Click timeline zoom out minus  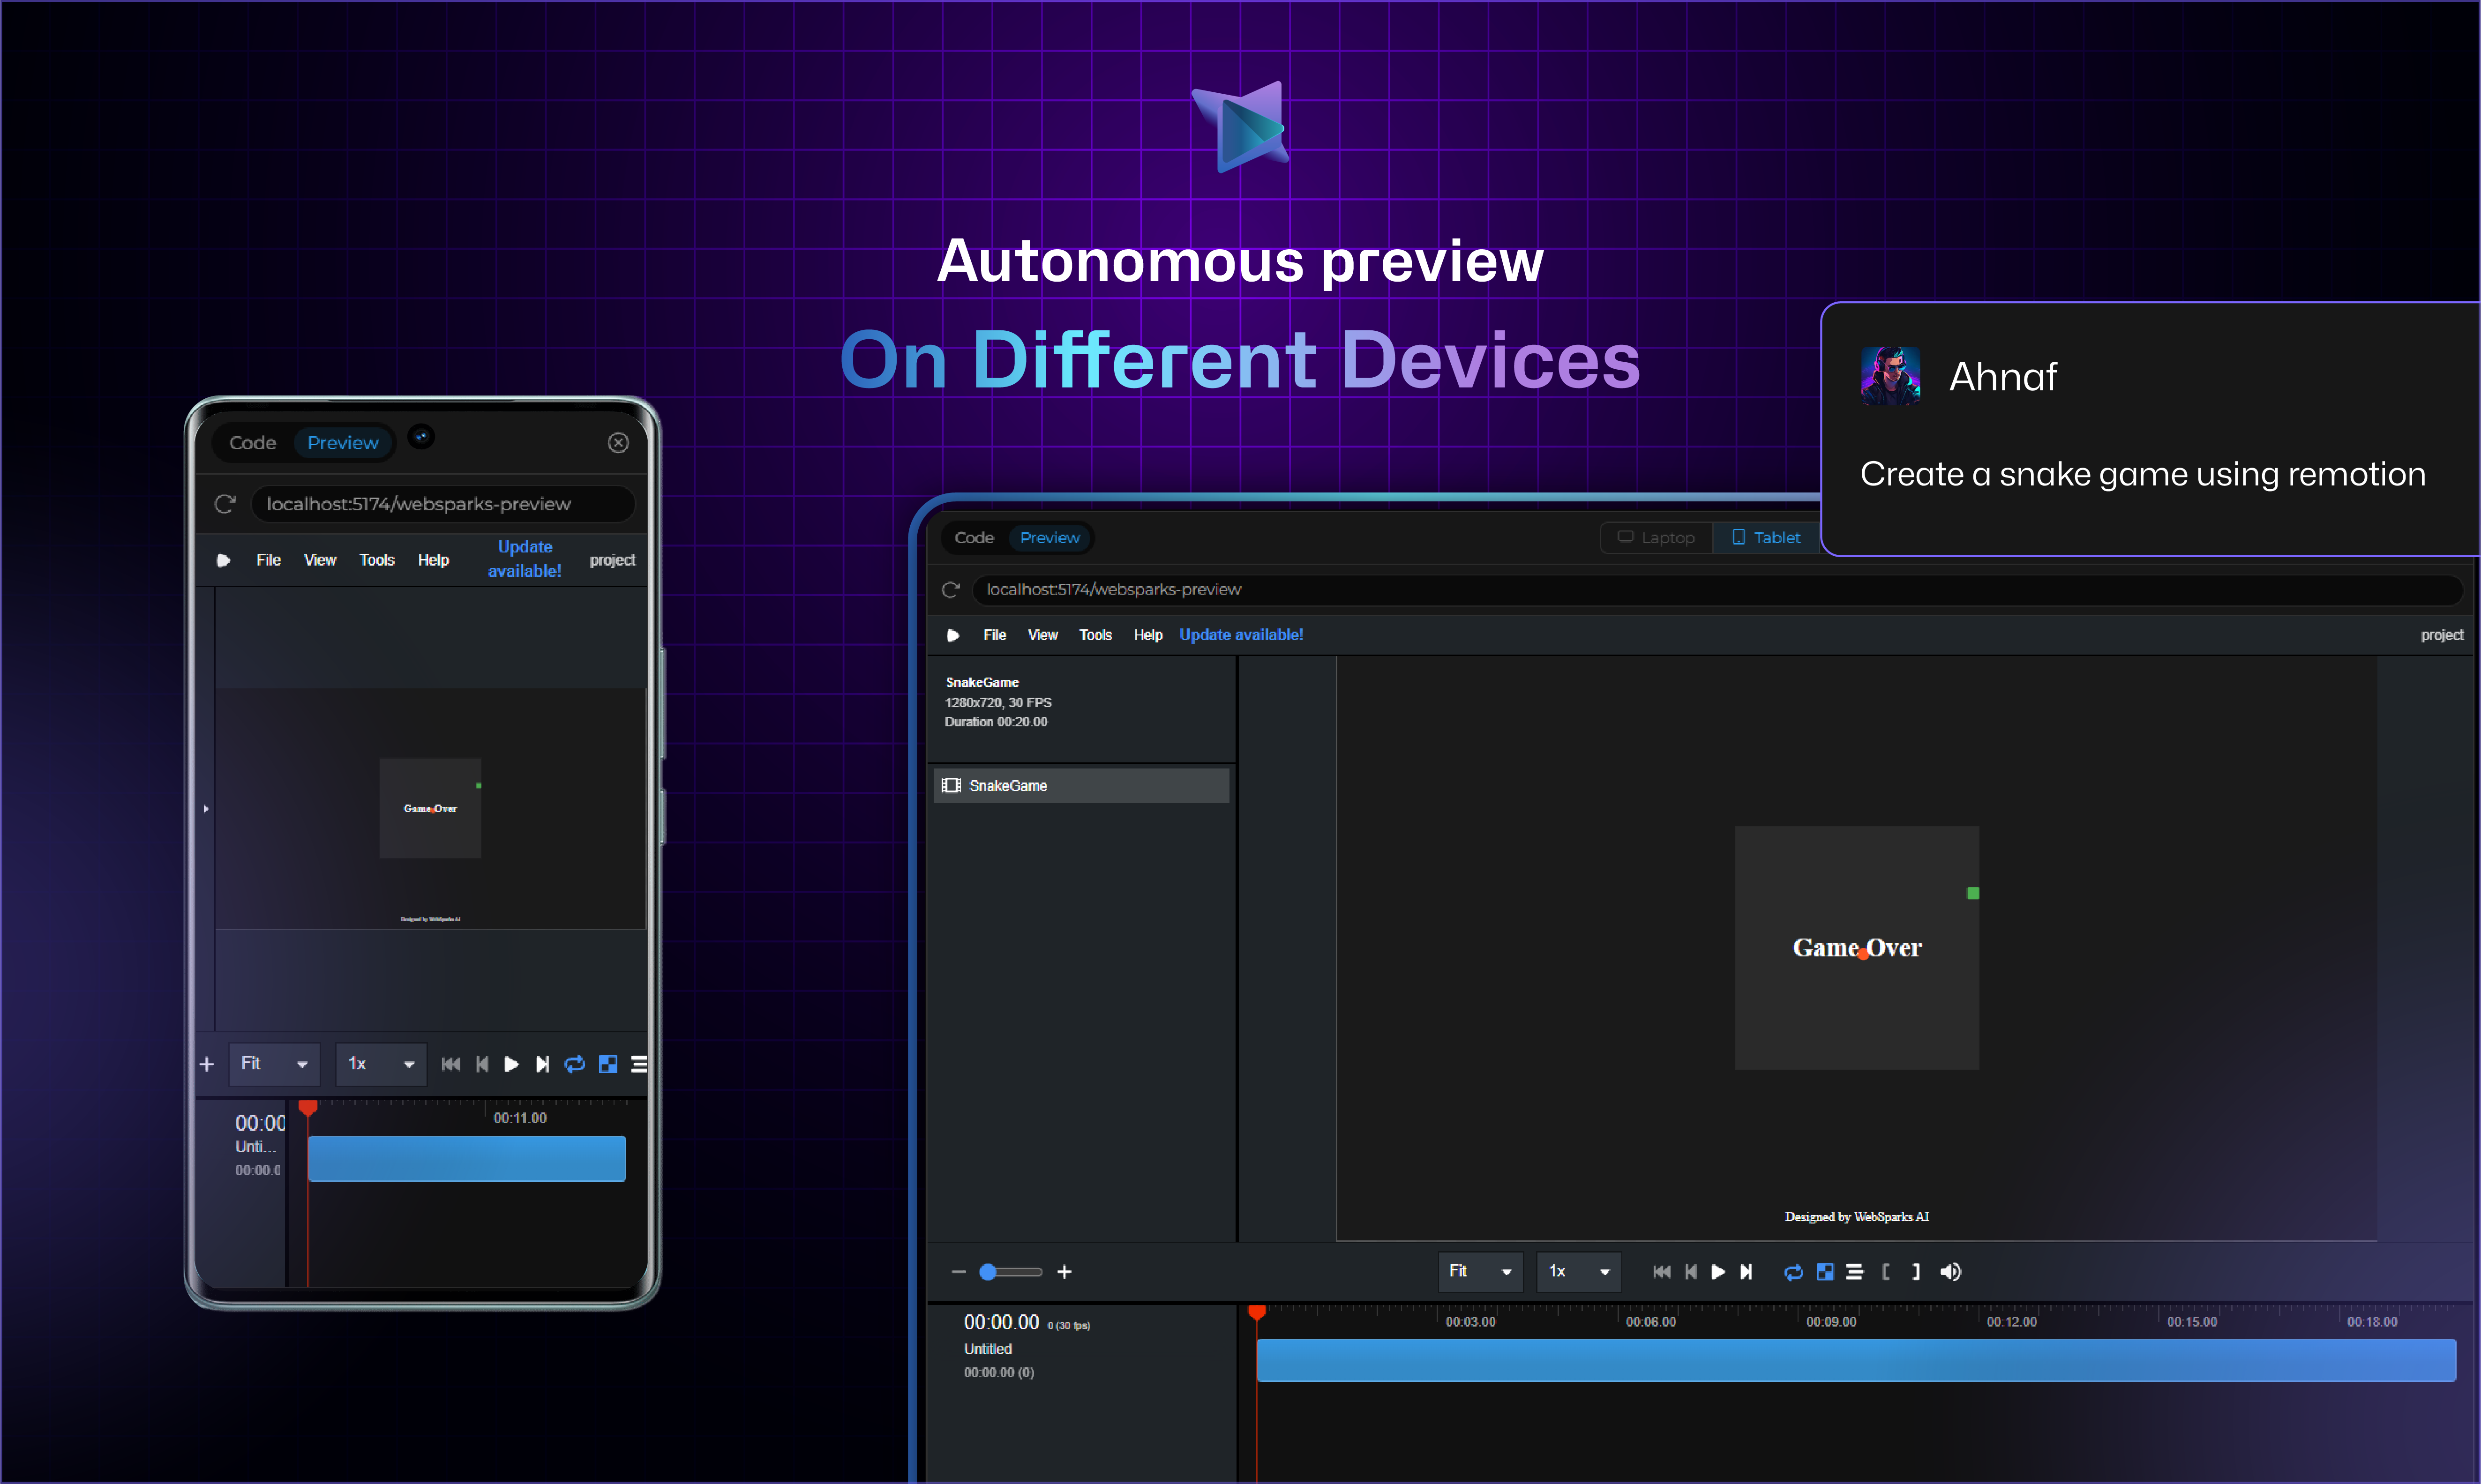click(959, 1272)
